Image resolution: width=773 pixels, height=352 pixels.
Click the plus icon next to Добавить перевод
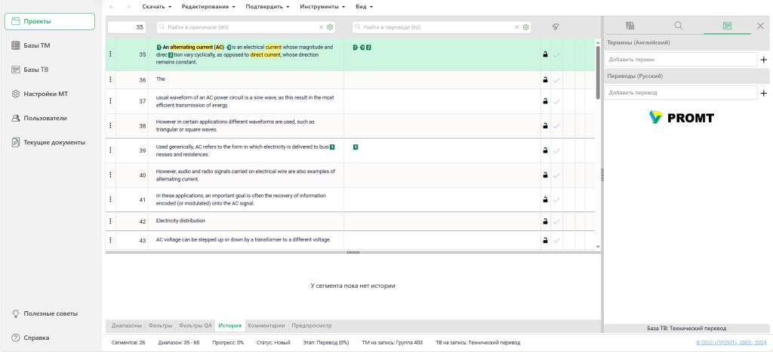pyautogui.click(x=763, y=93)
